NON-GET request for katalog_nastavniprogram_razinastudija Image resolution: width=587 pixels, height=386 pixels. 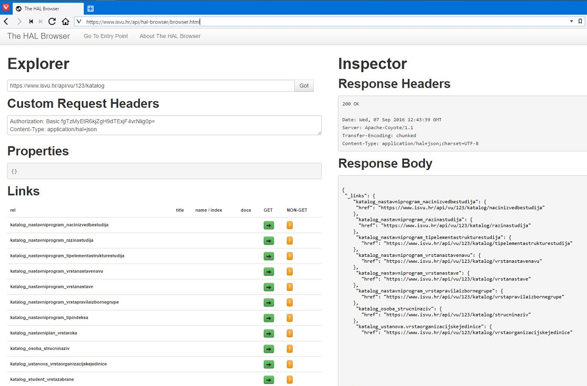289,240
